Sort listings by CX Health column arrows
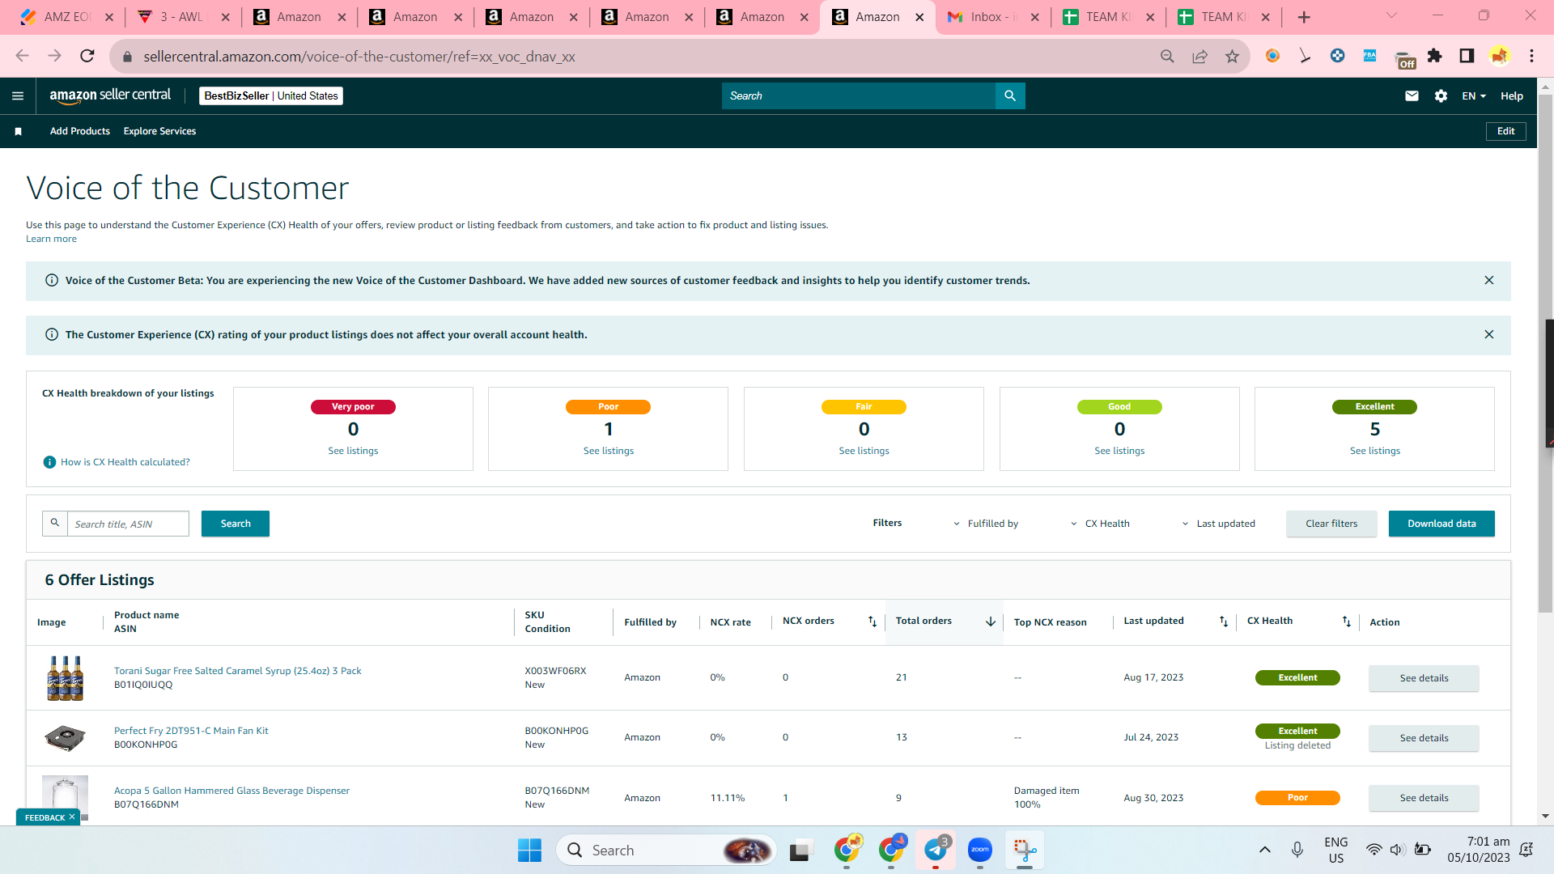1554x874 pixels. 1347,622
